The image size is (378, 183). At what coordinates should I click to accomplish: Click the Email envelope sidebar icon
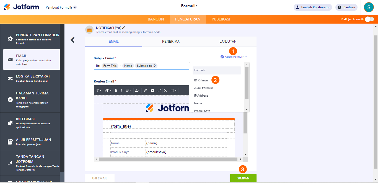tap(10, 60)
